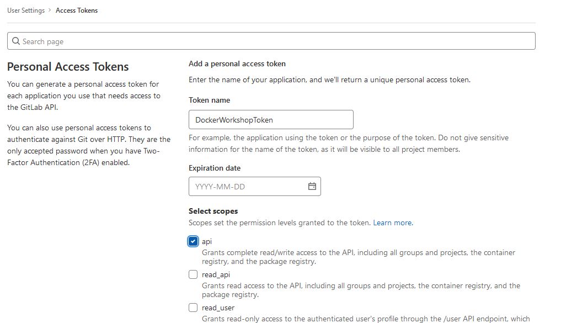Click the Expiration date field label

coord(215,168)
